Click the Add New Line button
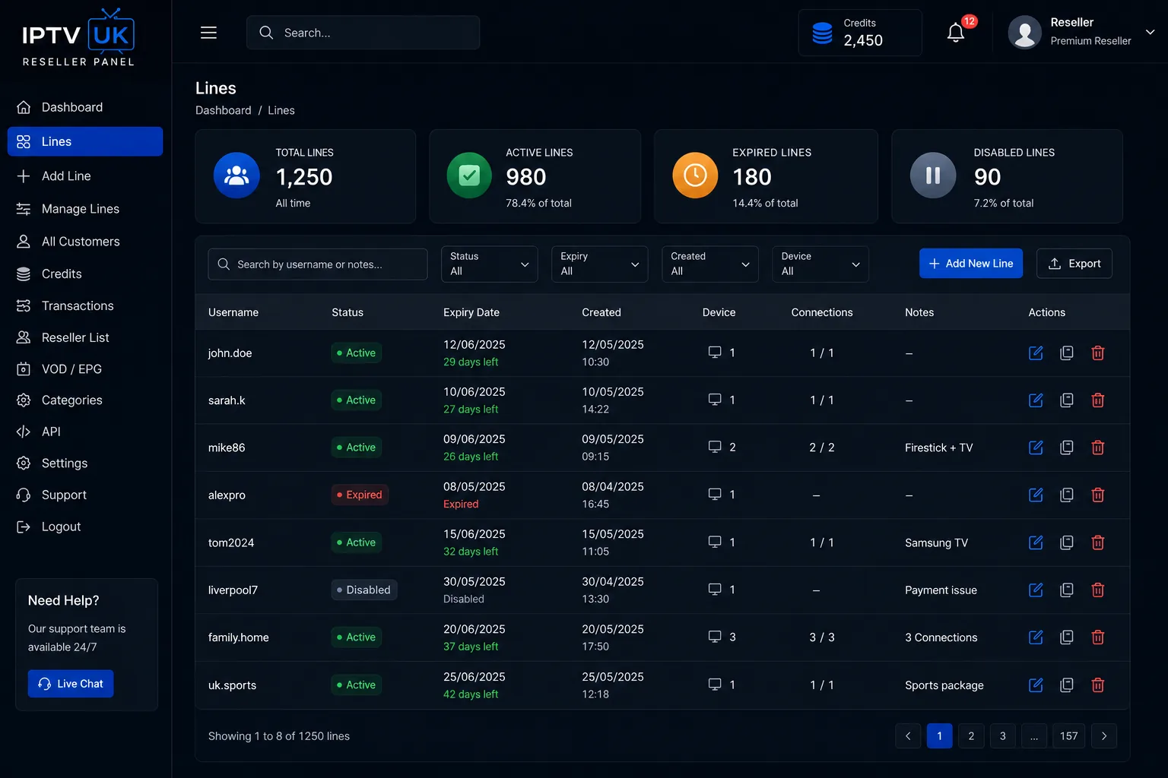This screenshot has width=1168, height=778. tap(970, 264)
